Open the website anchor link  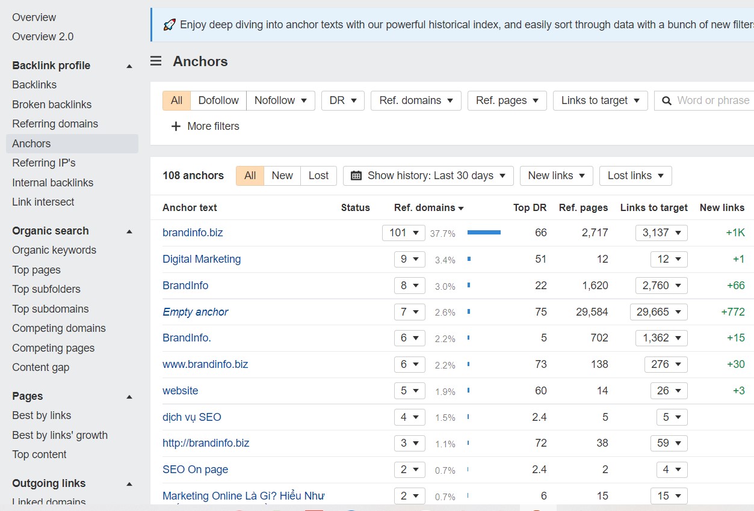[x=181, y=391]
